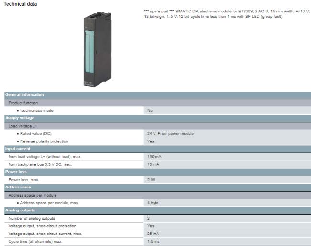Click the 24 V; From power module value
The height and width of the screenshot is (246, 311).
[170, 133]
